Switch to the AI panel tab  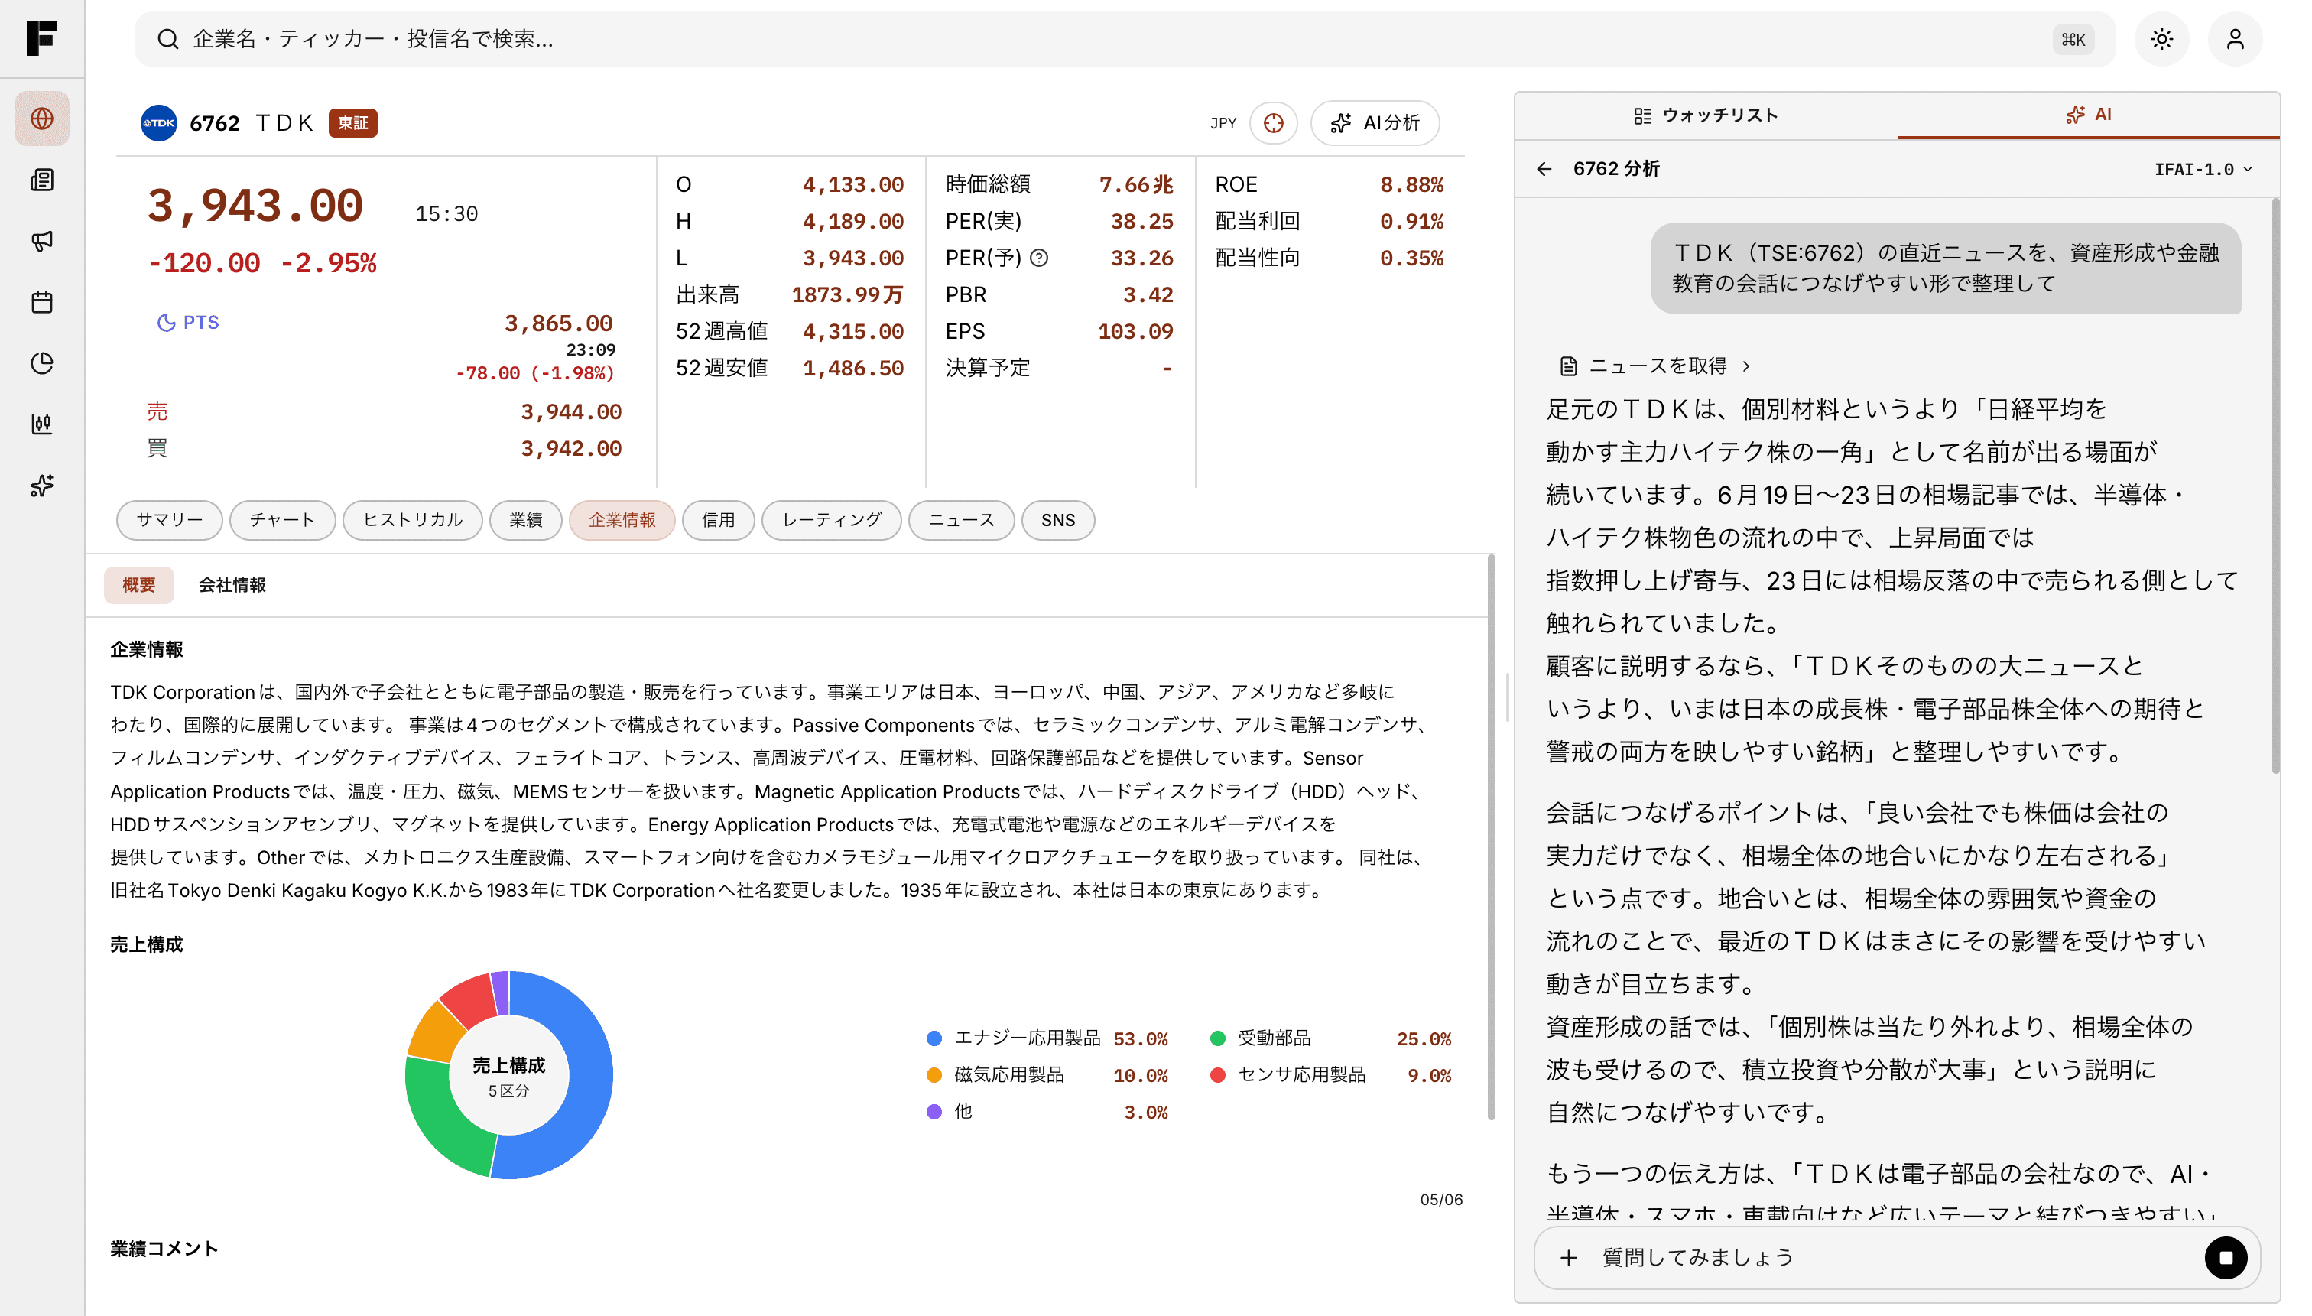2088,115
